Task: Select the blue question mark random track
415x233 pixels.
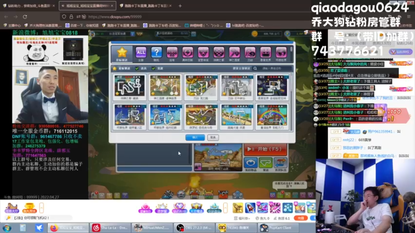Action: (157, 53)
